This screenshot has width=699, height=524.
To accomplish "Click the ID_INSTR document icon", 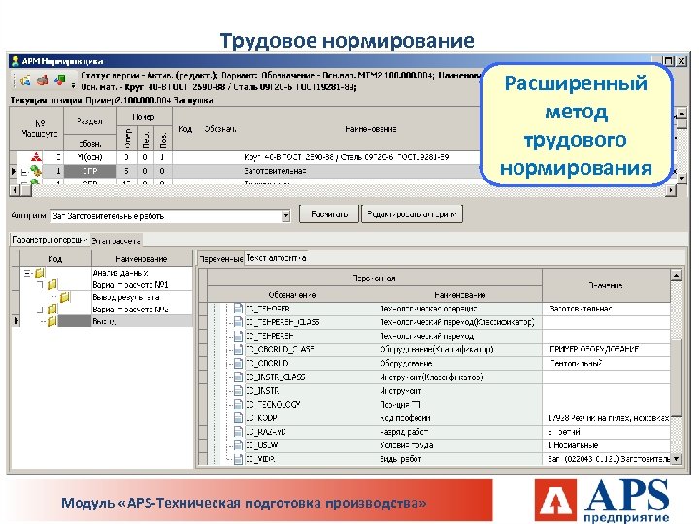I will click(x=238, y=391).
